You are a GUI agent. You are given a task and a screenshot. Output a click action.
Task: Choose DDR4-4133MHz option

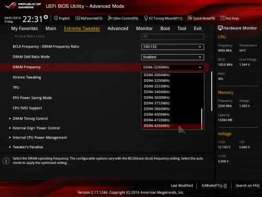[171, 120]
